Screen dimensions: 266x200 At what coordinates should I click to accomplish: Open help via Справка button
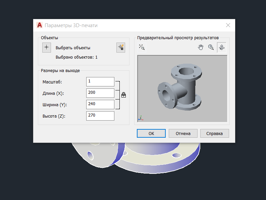[215, 133]
